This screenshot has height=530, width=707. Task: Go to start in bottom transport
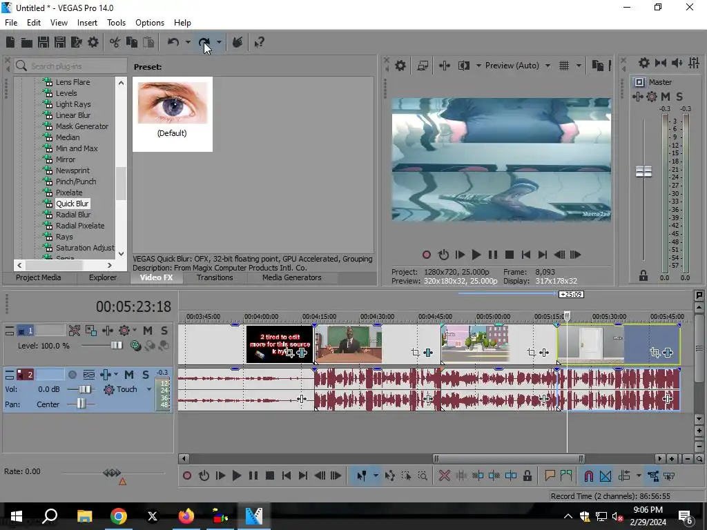point(287,475)
